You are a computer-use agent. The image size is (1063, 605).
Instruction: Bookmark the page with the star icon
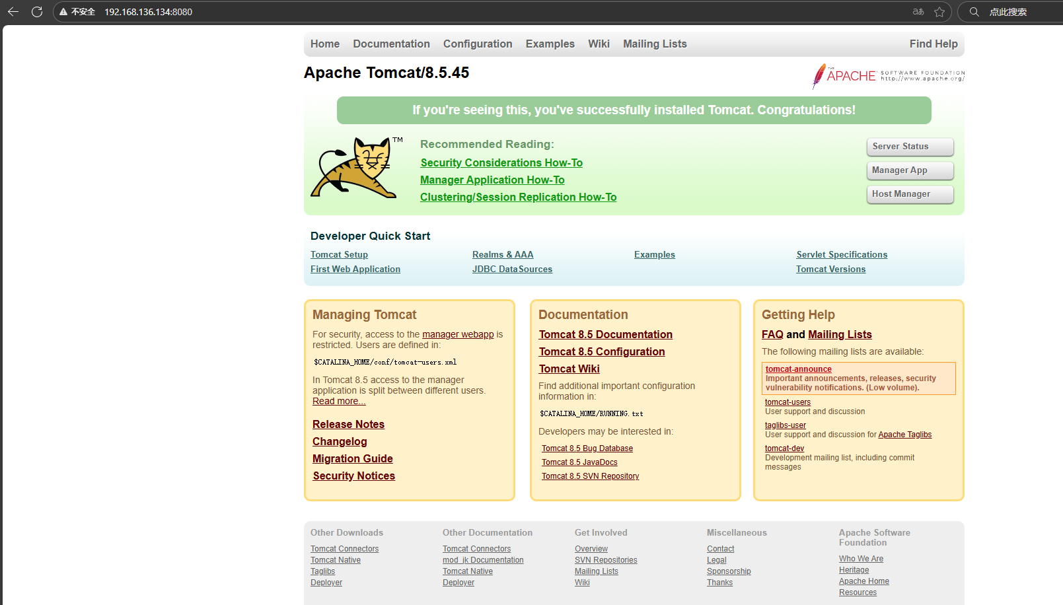(939, 12)
